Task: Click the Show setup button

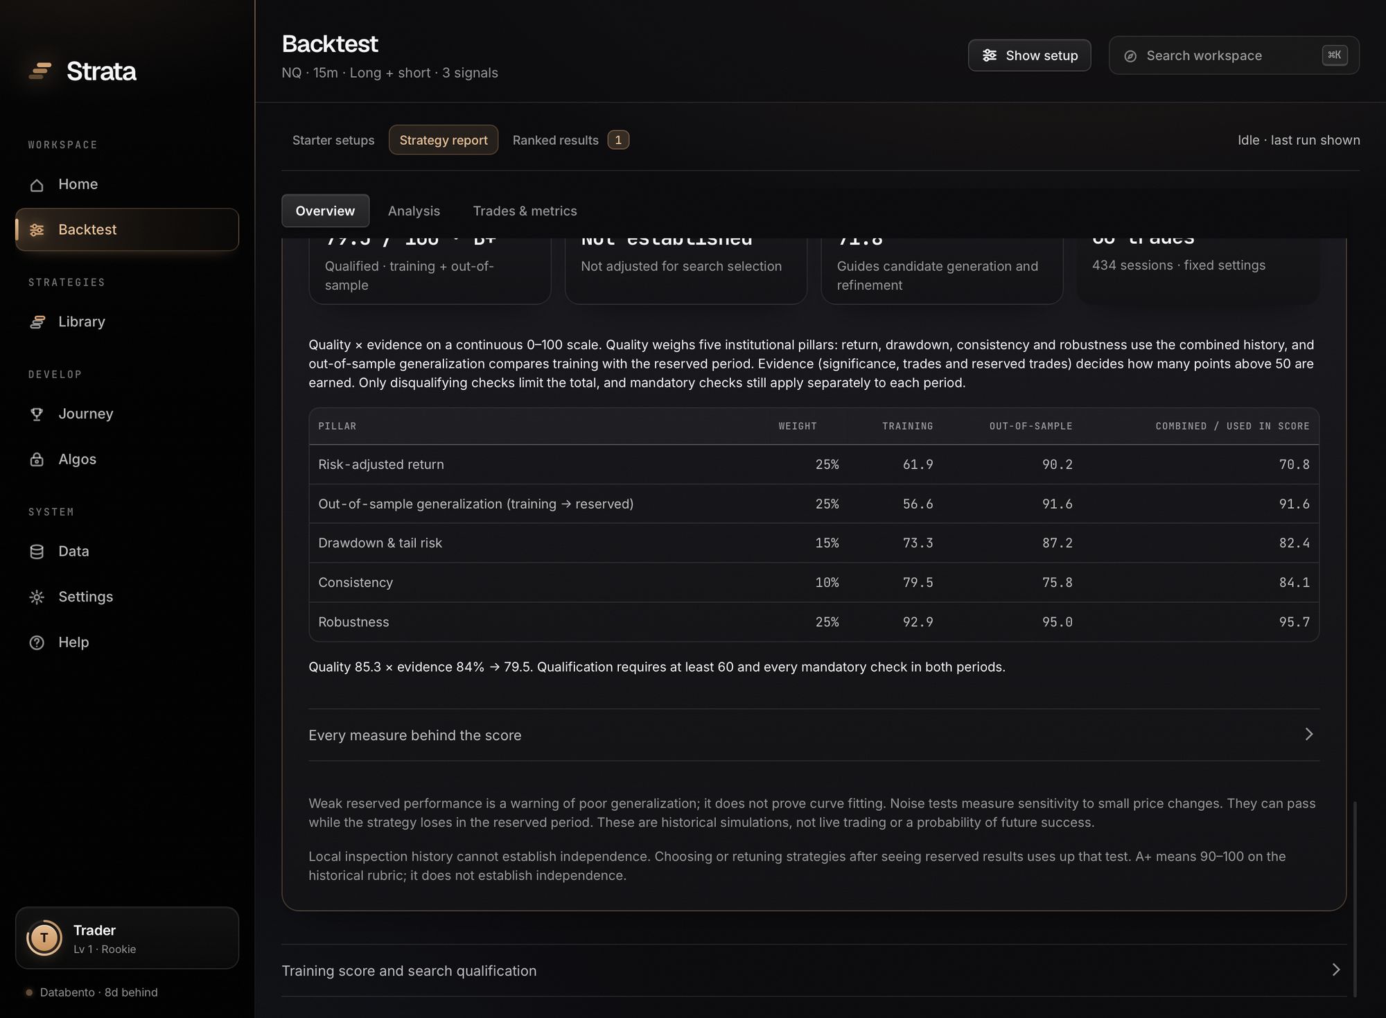Action: (x=1029, y=55)
